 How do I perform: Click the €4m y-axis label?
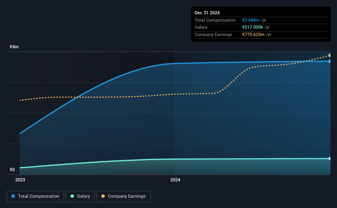14,47
